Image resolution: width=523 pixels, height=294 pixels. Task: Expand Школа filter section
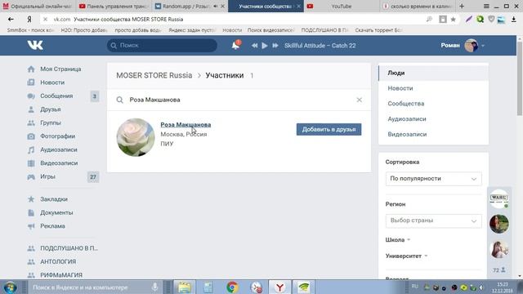(x=398, y=240)
